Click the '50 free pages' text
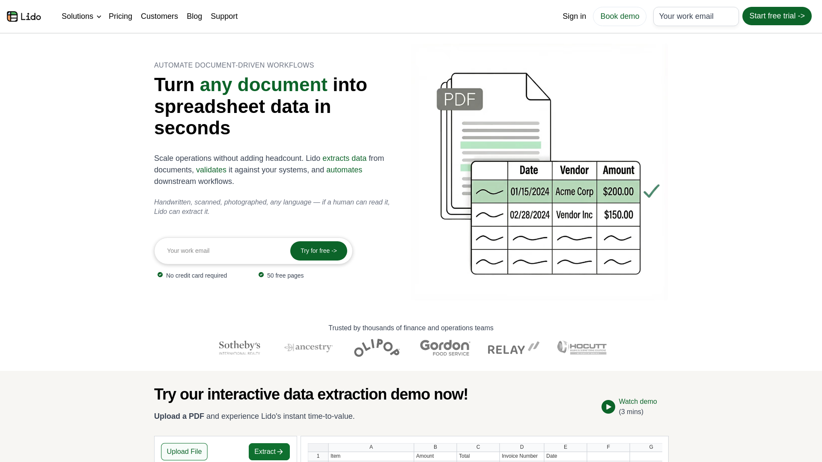The image size is (822, 462). [285, 275]
